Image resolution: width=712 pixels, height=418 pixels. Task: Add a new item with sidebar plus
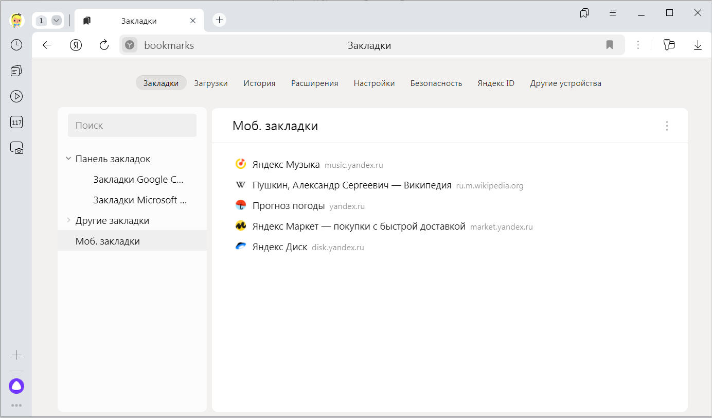(16, 355)
